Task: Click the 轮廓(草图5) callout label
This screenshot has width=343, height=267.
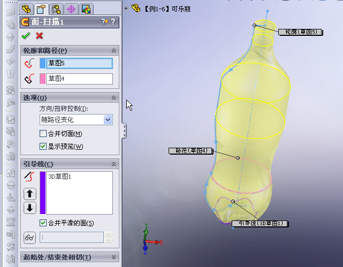Action: [x=301, y=32]
